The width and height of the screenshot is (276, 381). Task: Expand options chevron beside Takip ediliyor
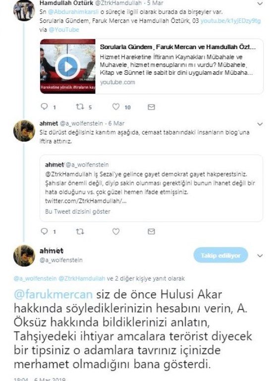pyautogui.click(x=260, y=256)
